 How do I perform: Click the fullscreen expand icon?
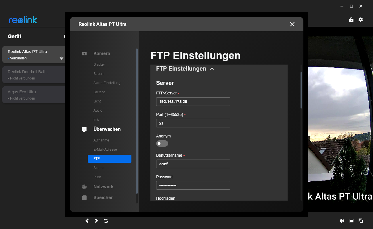coord(361,221)
